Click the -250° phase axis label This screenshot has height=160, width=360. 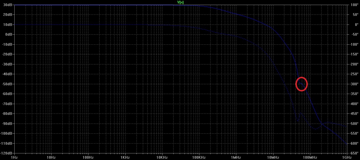[354, 74]
